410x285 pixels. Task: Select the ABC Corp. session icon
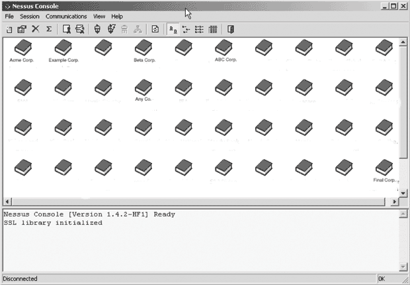click(x=224, y=47)
